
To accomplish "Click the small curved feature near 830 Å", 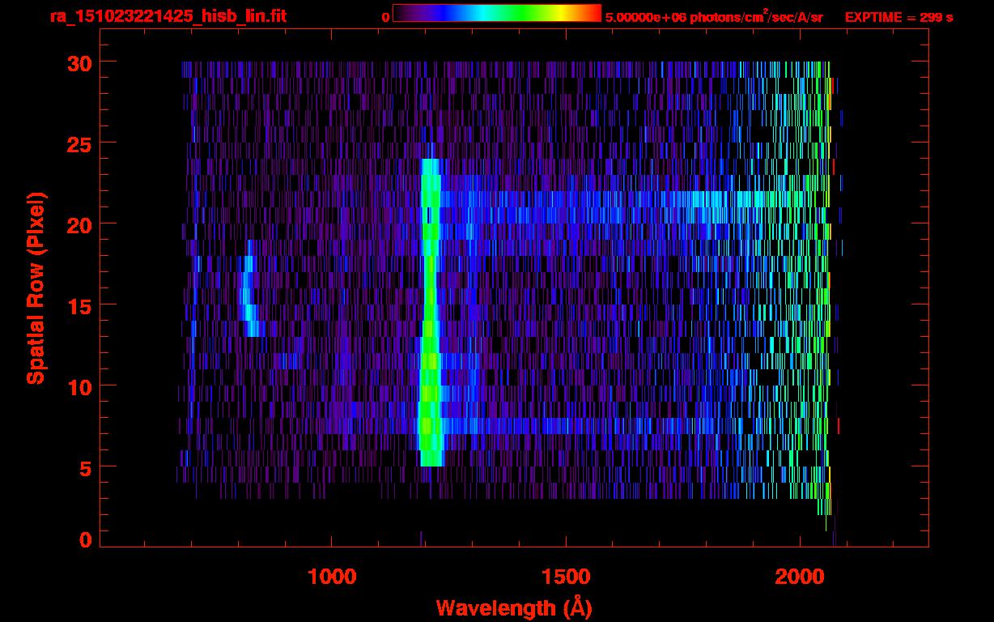I will coord(249,288).
